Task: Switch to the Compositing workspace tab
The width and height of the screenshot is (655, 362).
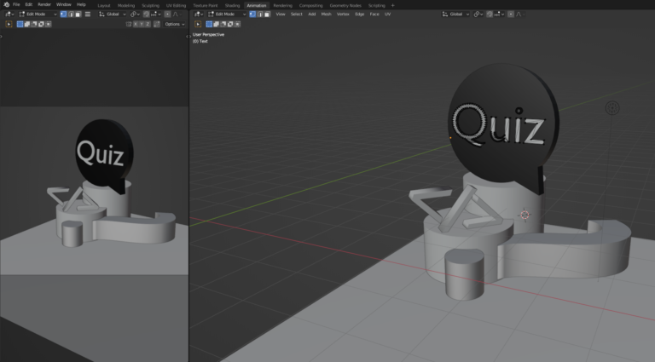Action: point(310,5)
